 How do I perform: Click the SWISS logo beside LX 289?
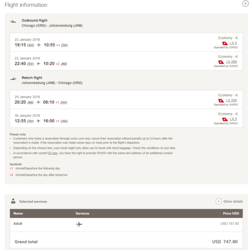pos(221,100)
